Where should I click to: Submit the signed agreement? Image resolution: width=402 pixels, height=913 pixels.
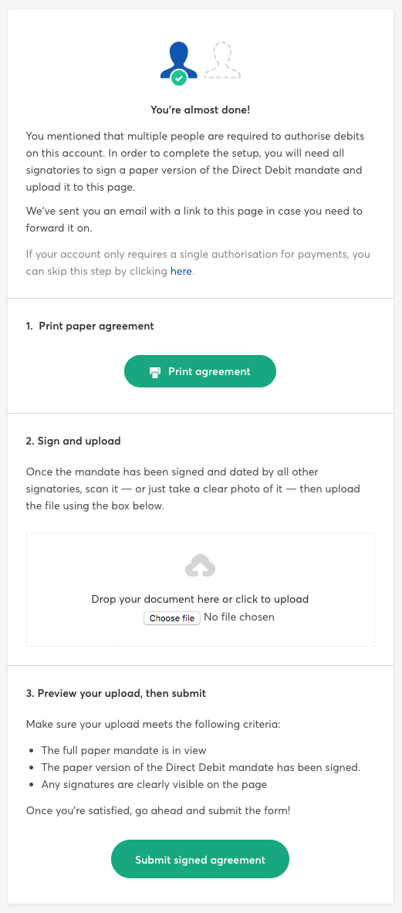pyautogui.click(x=200, y=860)
